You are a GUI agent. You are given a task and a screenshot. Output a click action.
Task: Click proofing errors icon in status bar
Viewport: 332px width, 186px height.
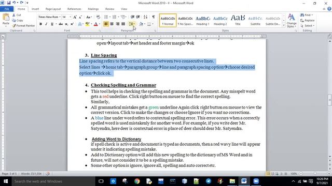click(48, 174)
